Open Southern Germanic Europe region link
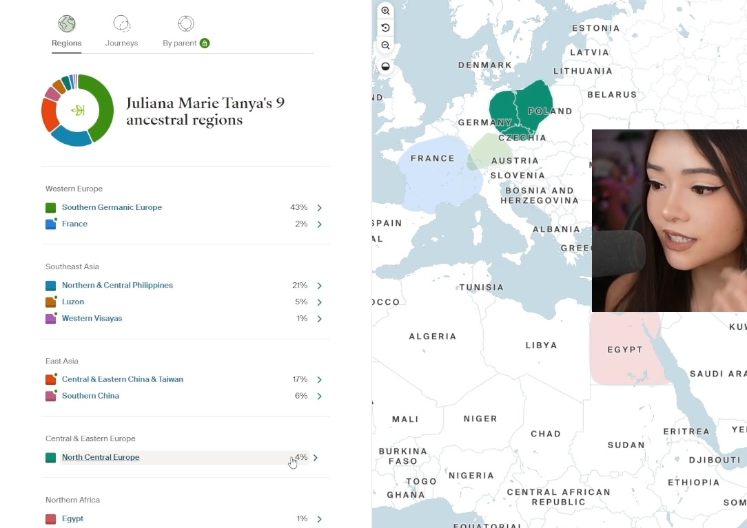This screenshot has width=747, height=528. tap(112, 207)
